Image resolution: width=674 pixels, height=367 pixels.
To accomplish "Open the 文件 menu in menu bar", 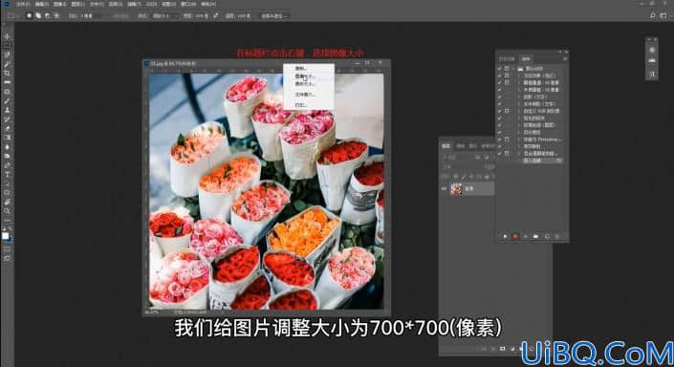I will 23,4.
